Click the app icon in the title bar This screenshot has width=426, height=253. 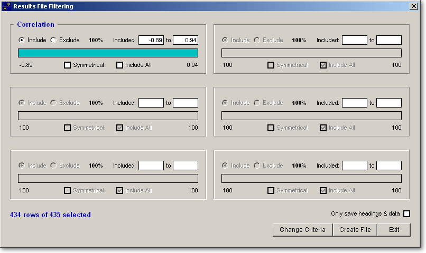[7, 7]
